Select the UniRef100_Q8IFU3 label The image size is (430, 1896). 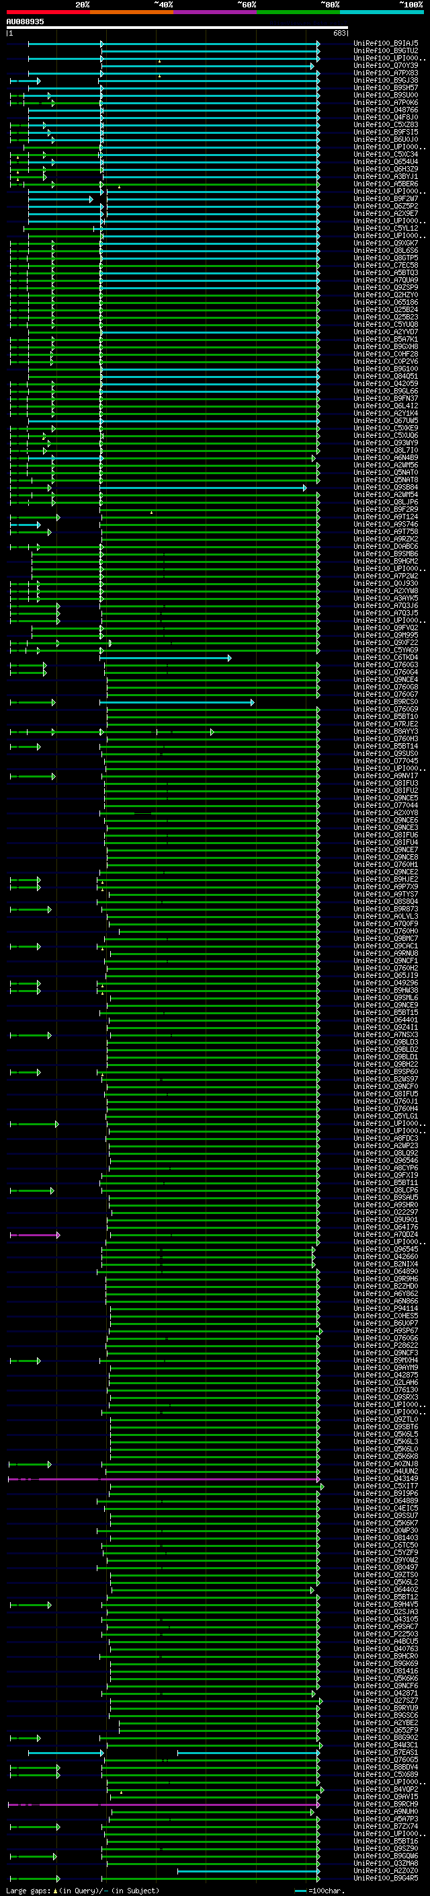click(x=386, y=783)
